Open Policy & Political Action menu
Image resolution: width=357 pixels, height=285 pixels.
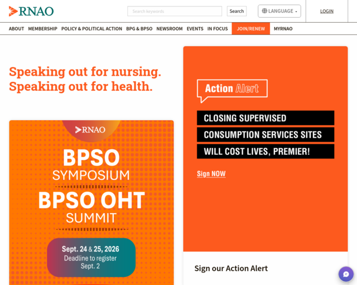coord(91,28)
